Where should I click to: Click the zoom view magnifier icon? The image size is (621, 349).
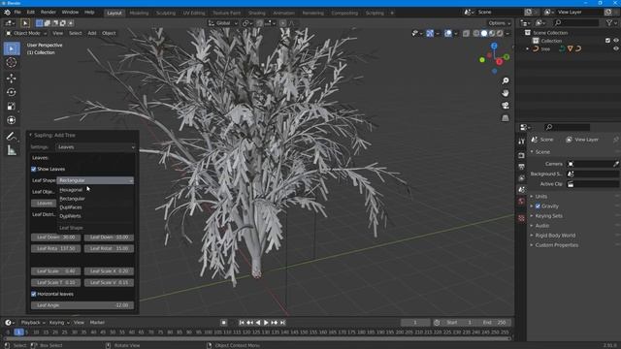tap(506, 80)
